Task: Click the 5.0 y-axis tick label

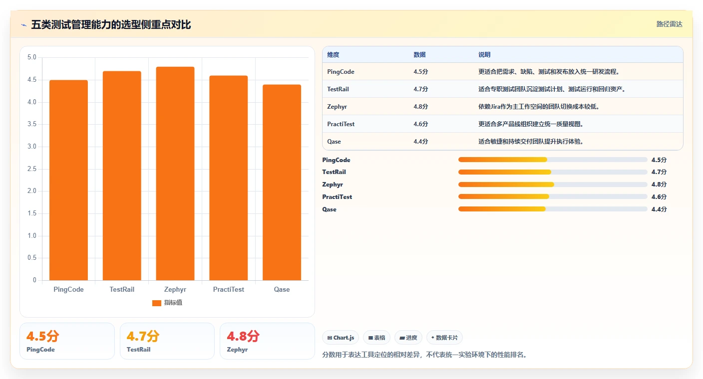Action: click(x=31, y=58)
